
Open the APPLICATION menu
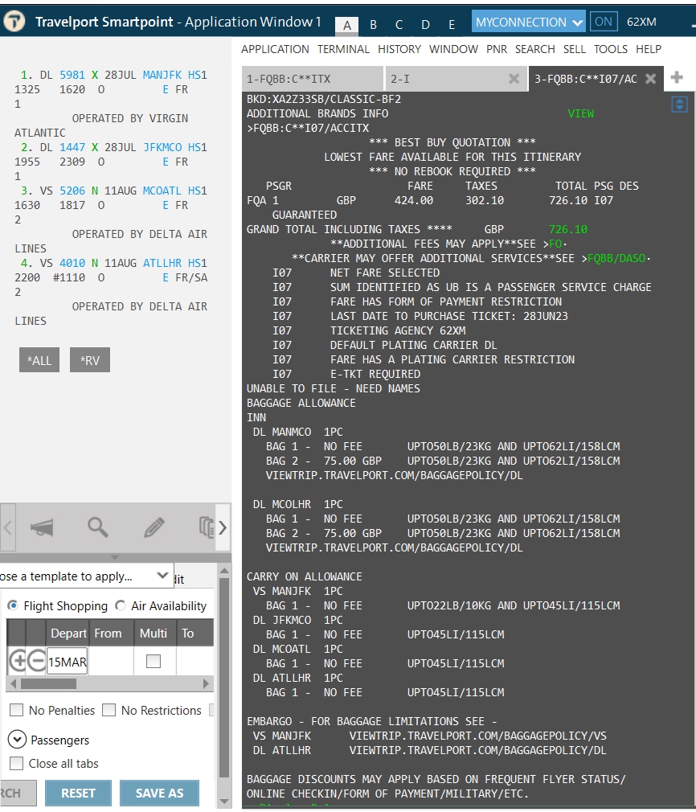click(x=275, y=49)
